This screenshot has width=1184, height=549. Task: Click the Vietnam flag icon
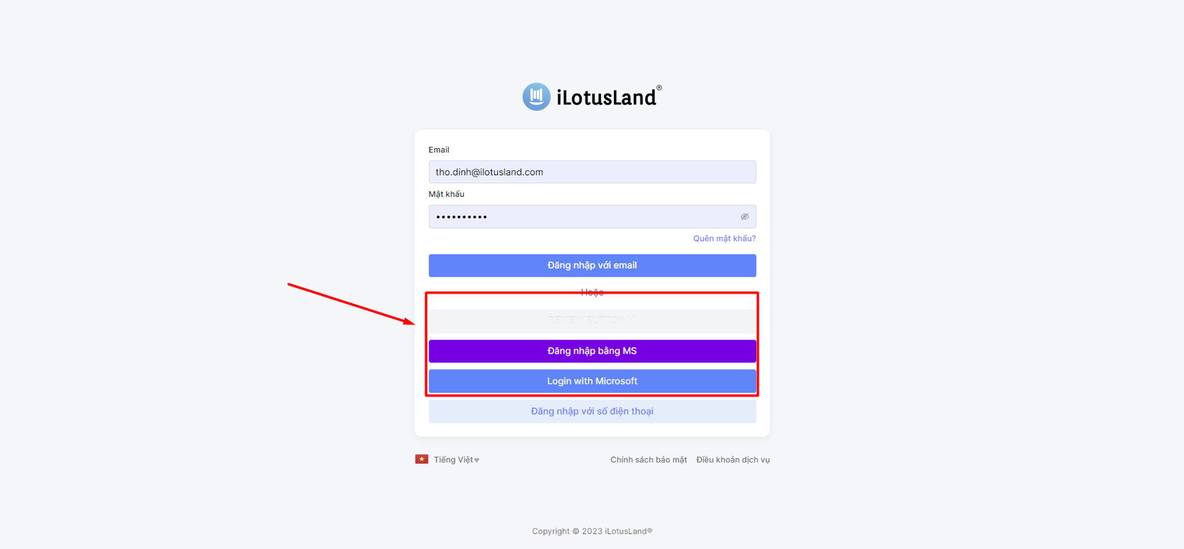[422, 459]
